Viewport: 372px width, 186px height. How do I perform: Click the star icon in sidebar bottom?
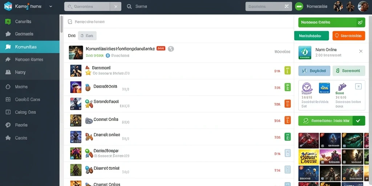point(8,138)
